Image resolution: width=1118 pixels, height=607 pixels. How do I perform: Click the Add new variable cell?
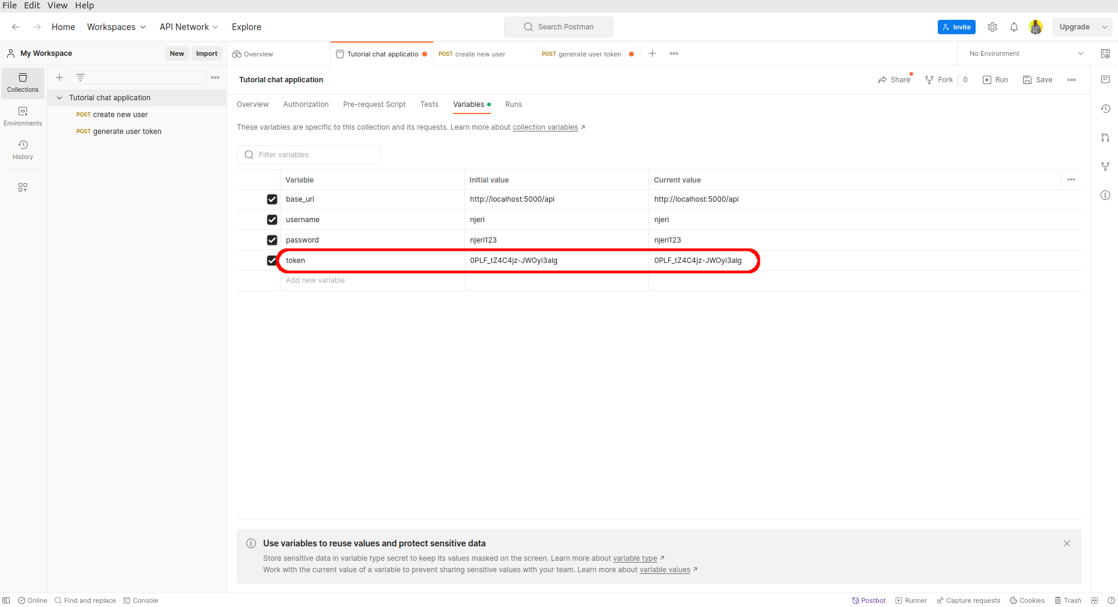coord(372,280)
